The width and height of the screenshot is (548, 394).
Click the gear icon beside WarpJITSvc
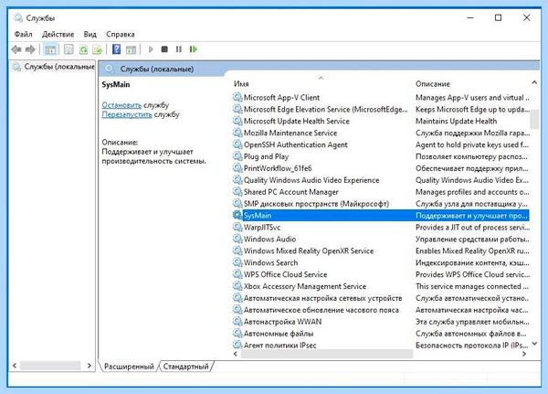(x=237, y=227)
